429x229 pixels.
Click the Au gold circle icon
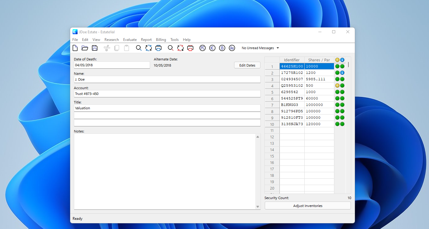click(x=232, y=48)
